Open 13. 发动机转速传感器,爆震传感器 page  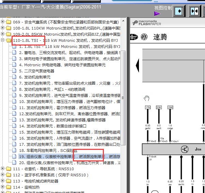pos(62,120)
